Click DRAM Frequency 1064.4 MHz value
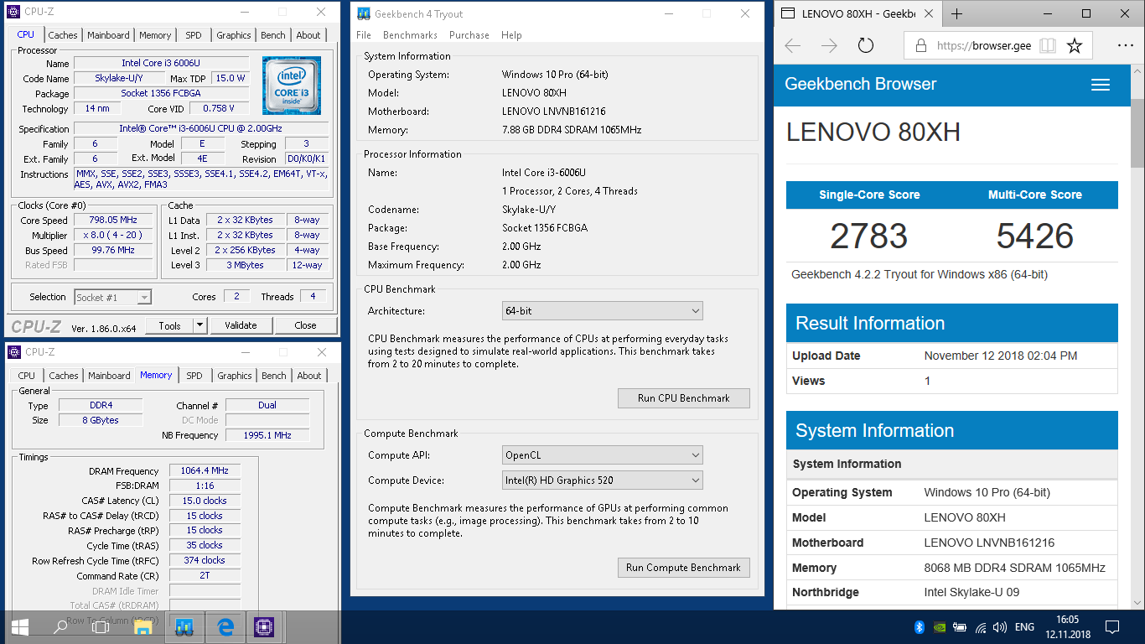The width and height of the screenshot is (1145, 644). tap(205, 471)
